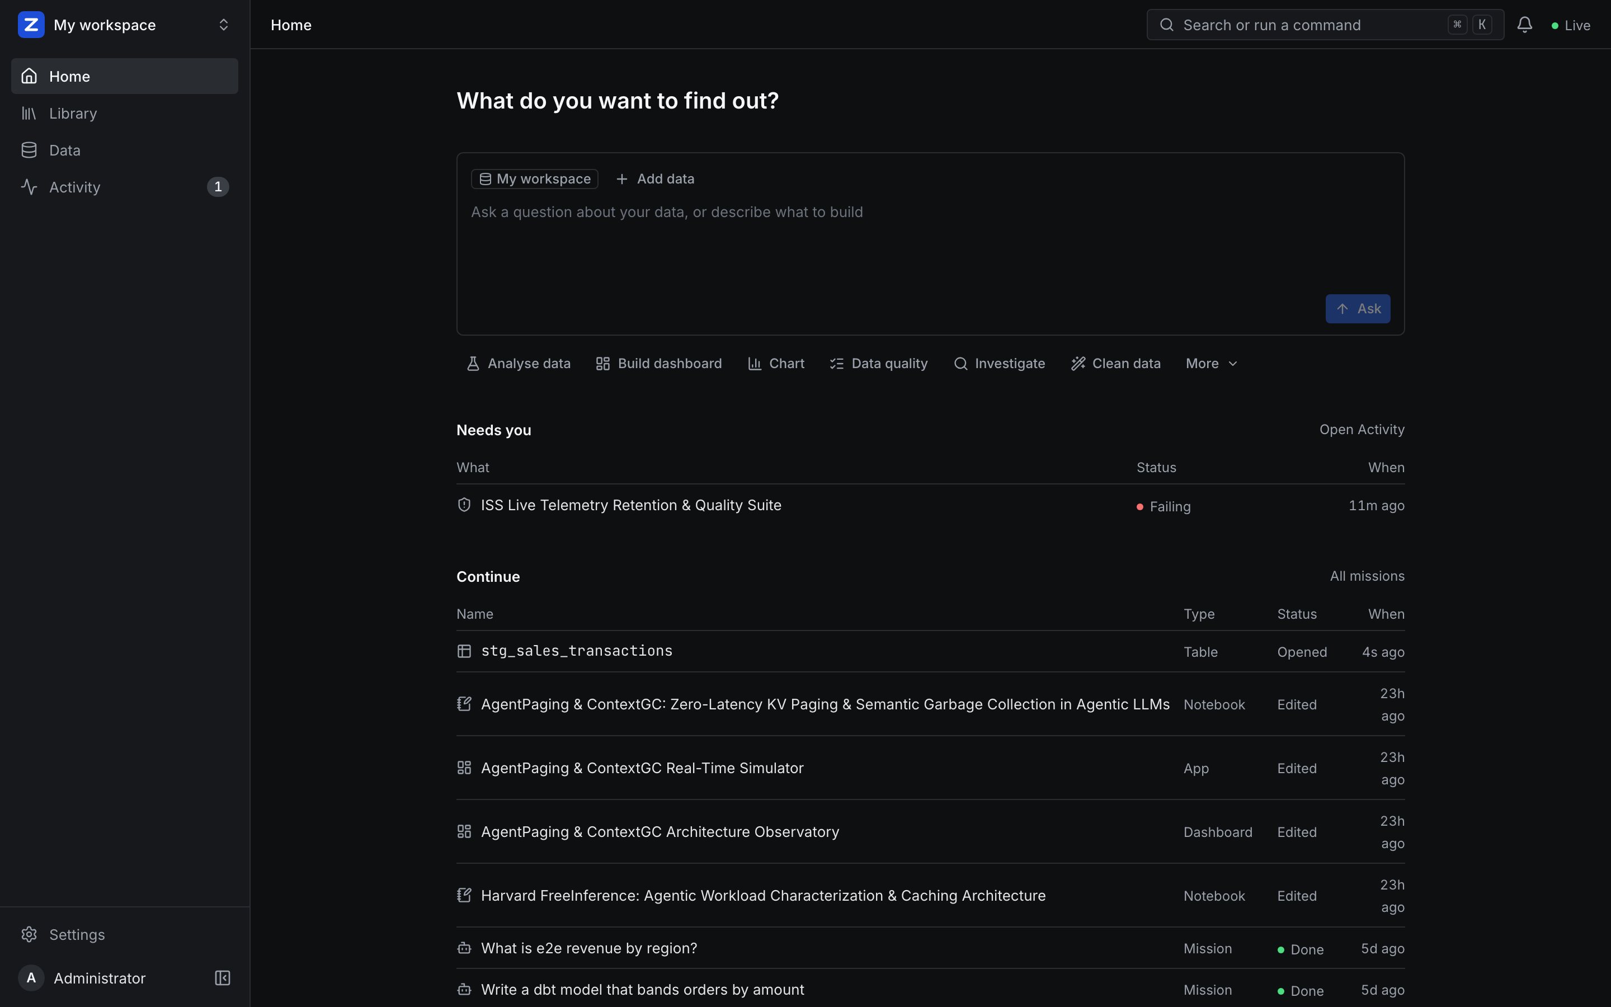Select the Clean data shortcut
The image size is (1611, 1007).
click(x=1115, y=364)
